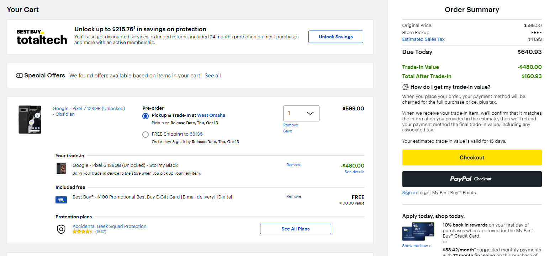Open the quantity dropdown showing 1

click(x=301, y=113)
